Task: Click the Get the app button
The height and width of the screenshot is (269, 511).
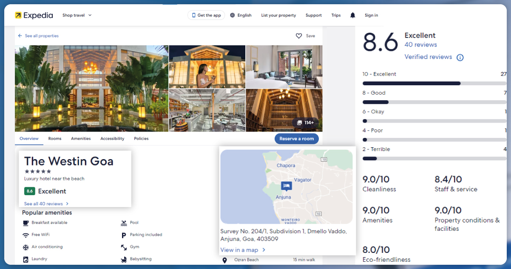Action: pyautogui.click(x=206, y=15)
